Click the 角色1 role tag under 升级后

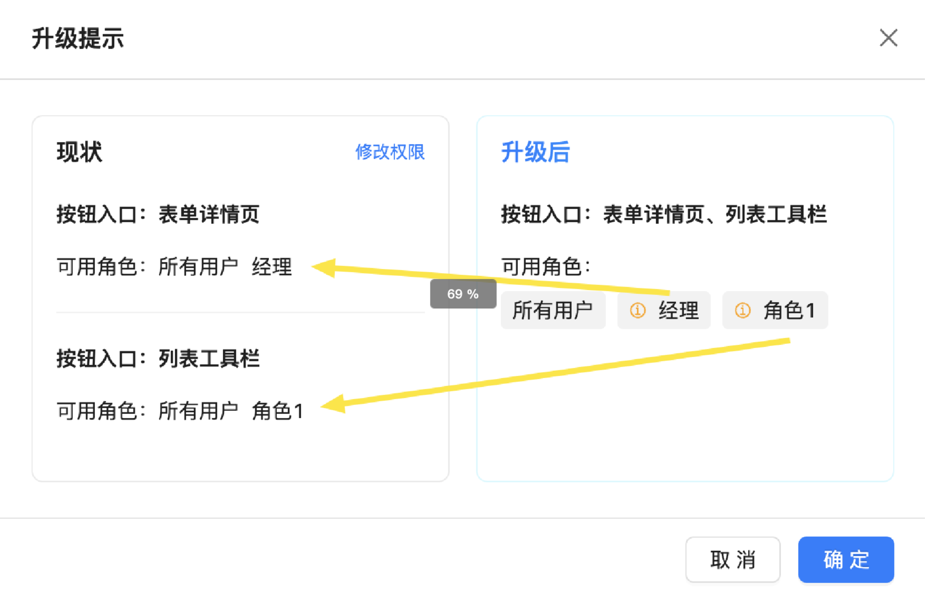pyautogui.click(x=789, y=310)
